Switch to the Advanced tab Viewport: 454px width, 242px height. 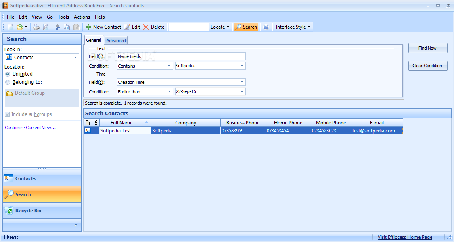pyautogui.click(x=116, y=40)
